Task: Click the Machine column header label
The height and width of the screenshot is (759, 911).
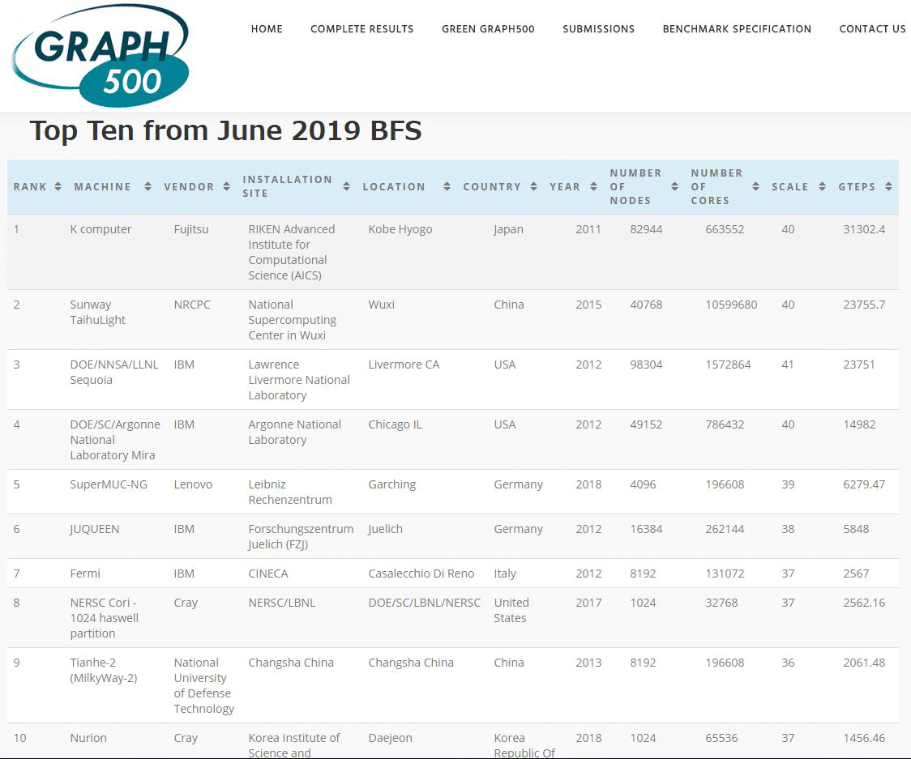Action: click(102, 186)
